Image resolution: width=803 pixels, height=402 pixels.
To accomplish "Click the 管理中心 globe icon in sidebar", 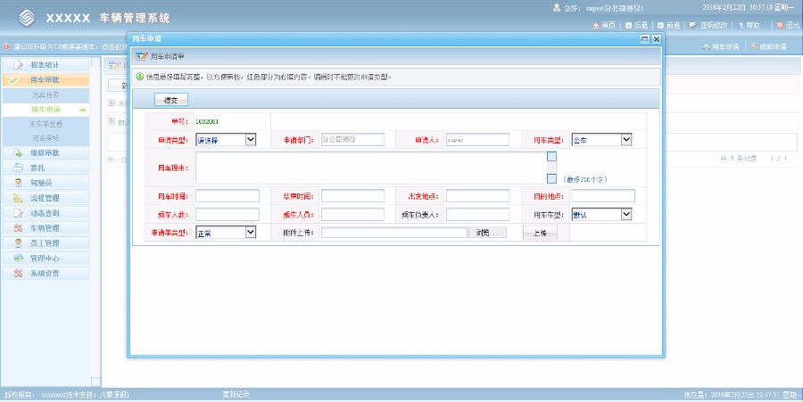I will (19, 258).
